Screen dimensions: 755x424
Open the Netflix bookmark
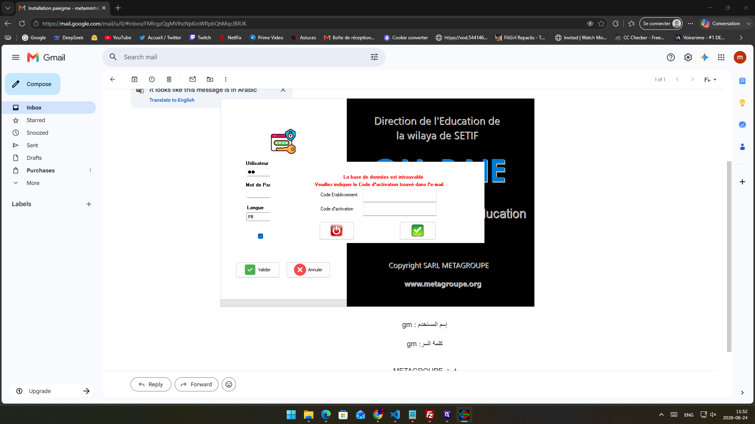click(x=230, y=38)
